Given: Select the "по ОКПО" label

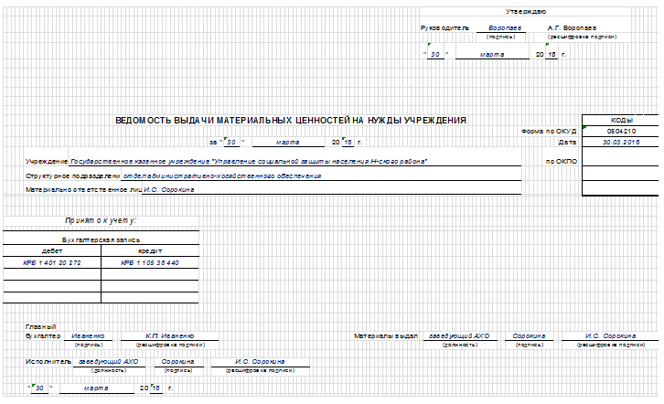Looking at the screenshot, I should (x=561, y=161).
